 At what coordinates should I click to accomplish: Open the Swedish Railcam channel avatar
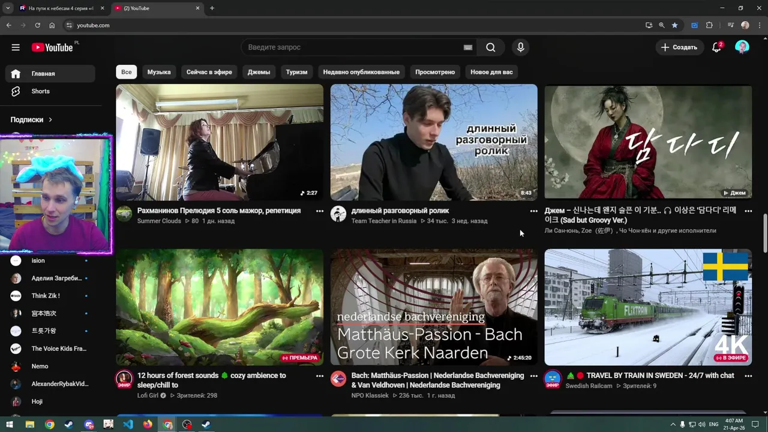coord(553,379)
